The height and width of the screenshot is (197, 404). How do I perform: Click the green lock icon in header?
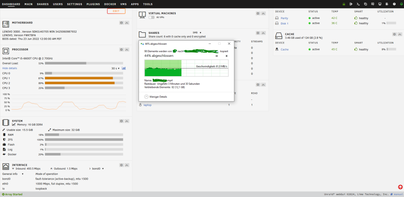(344, 4)
